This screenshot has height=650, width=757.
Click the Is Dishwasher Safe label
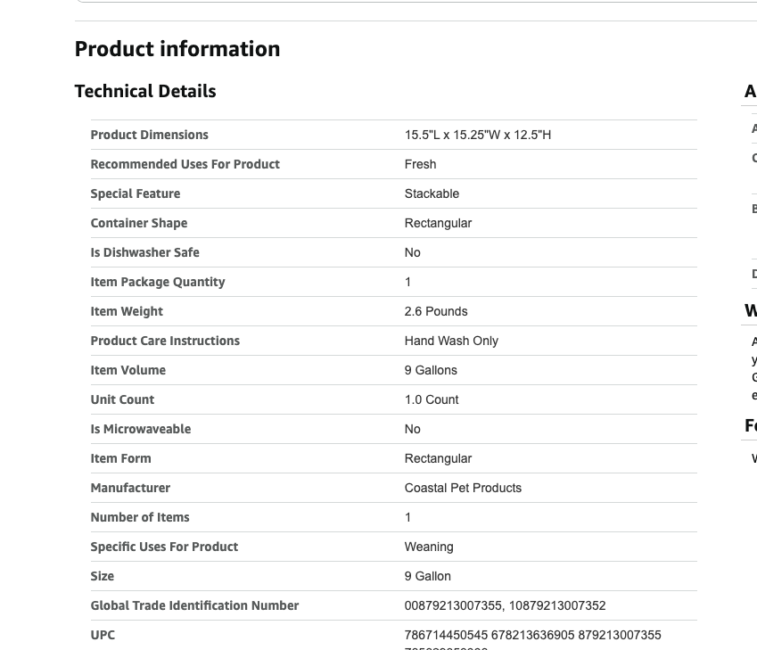[x=144, y=252]
